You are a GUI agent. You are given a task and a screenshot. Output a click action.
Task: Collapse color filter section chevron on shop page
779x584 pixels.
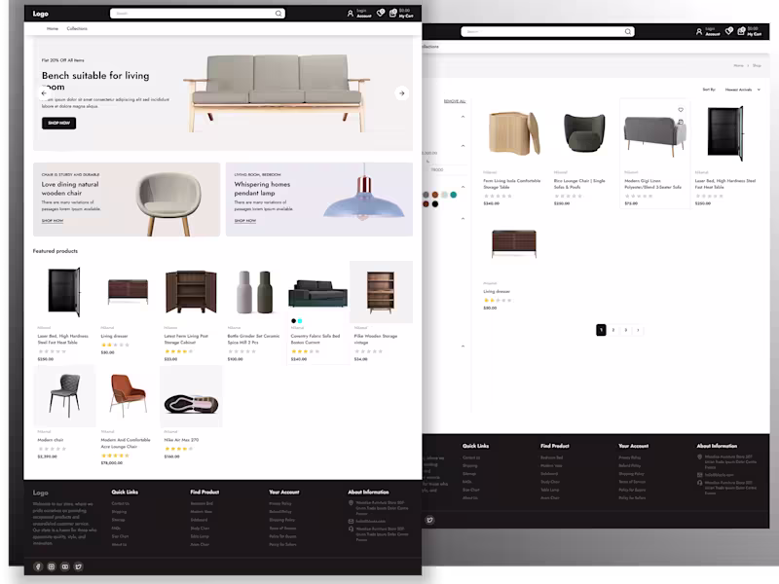pyautogui.click(x=463, y=187)
